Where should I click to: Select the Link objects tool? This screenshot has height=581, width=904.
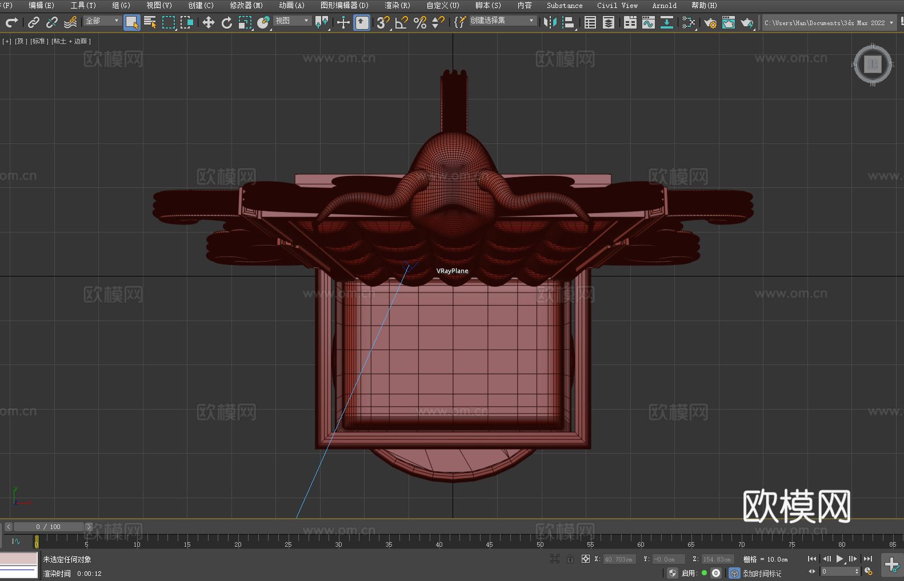click(x=34, y=22)
